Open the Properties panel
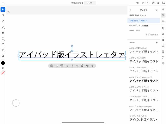 pos(163,15)
